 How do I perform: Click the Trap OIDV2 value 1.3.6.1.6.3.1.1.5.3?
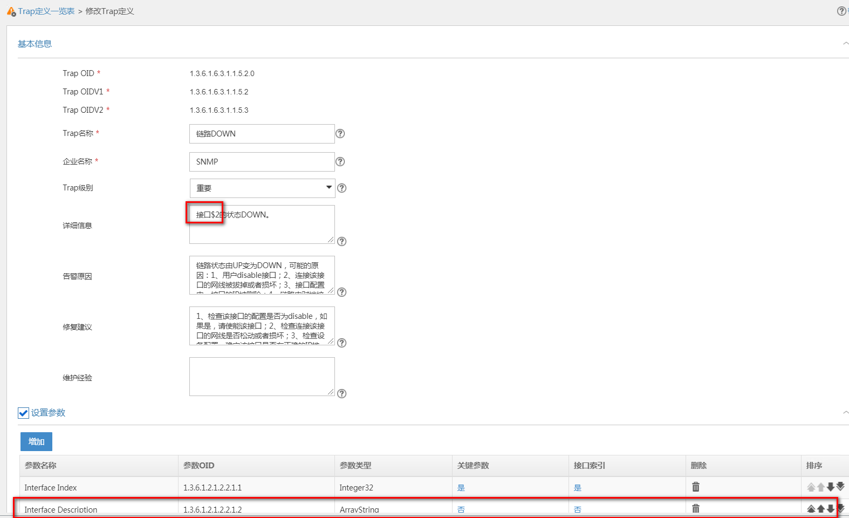coord(219,110)
